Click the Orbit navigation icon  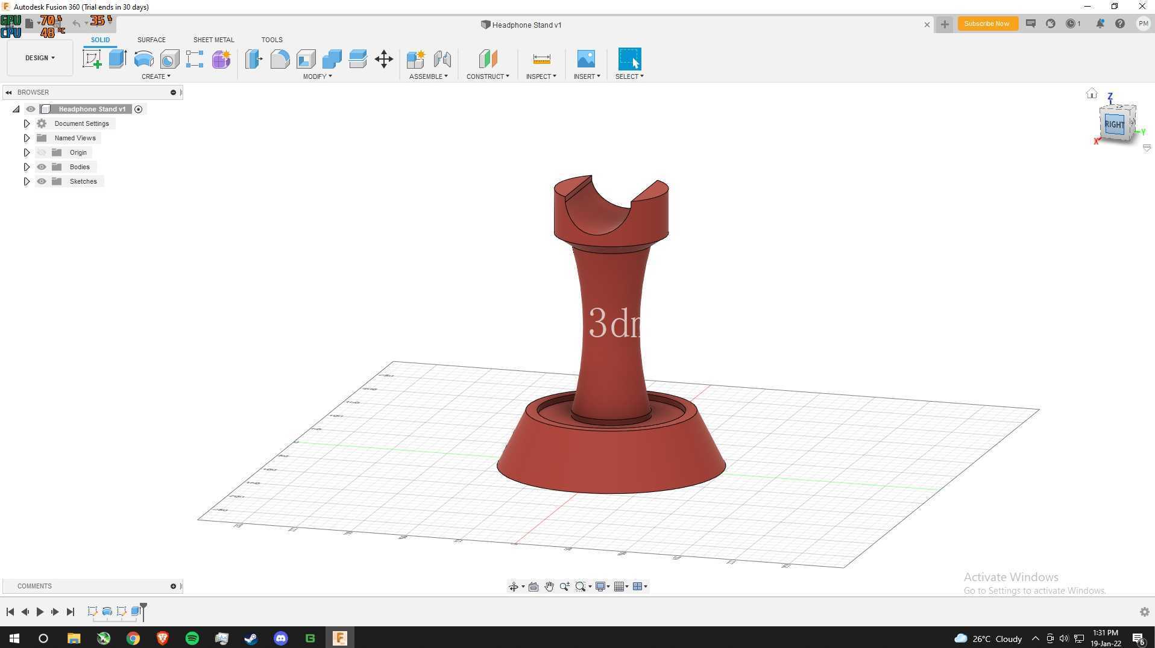pos(514,587)
